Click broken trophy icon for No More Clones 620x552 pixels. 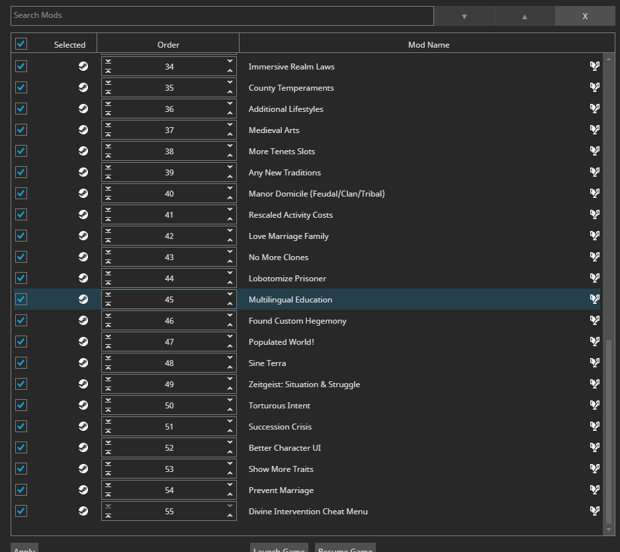[594, 257]
